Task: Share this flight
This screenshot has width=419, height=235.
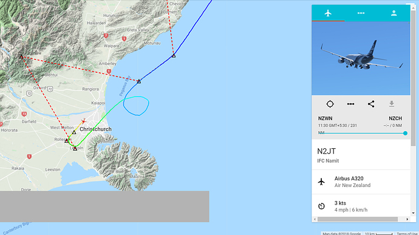Action: coord(371,104)
